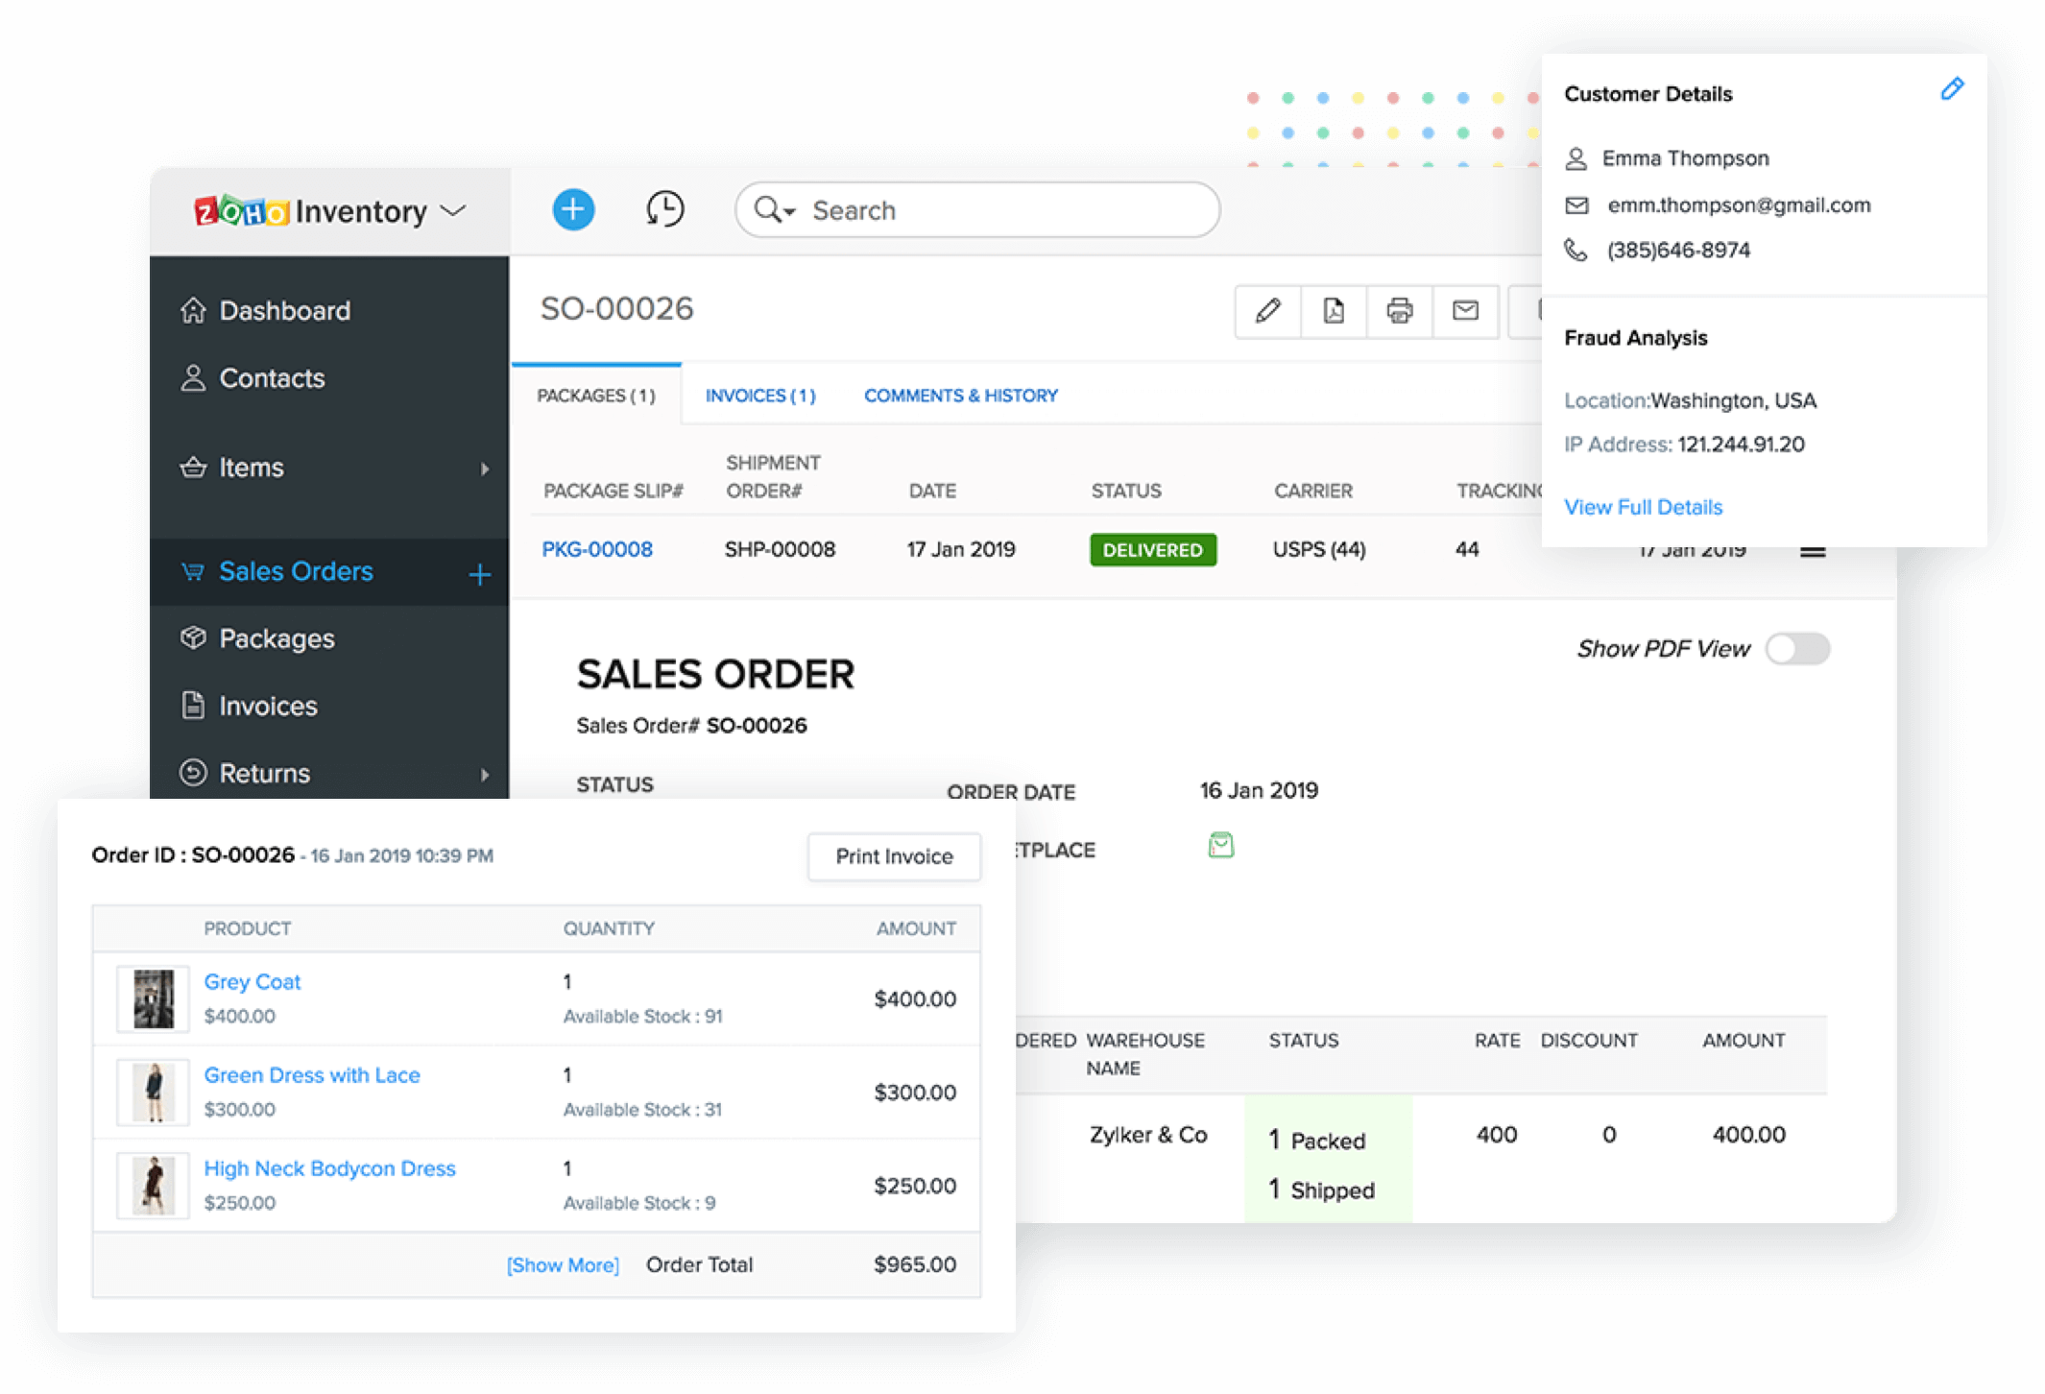Open the Zoho Inventory organization dropdown
2045x1394 pixels.
click(x=453, y=210)
